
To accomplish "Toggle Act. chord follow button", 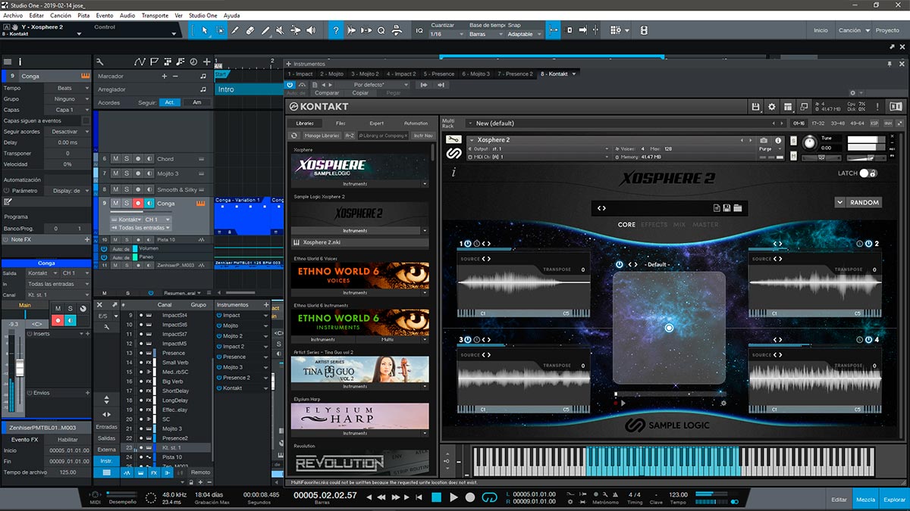I will pyautogui.click(x=170, y=102).
